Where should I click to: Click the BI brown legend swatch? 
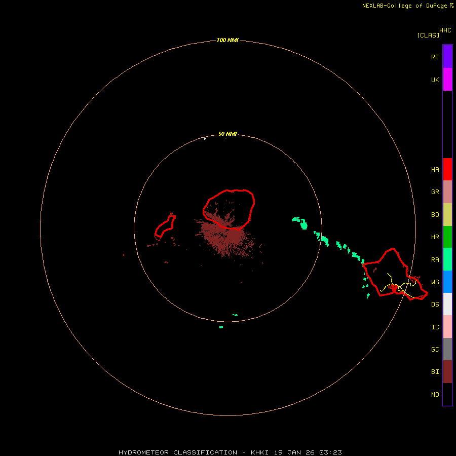447,372
